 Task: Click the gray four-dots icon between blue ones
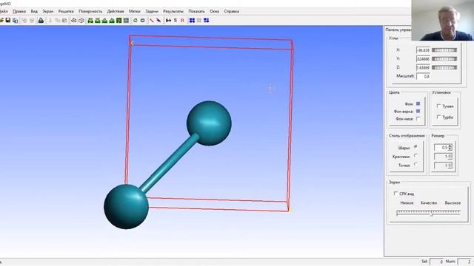click(x=199, y=20)
